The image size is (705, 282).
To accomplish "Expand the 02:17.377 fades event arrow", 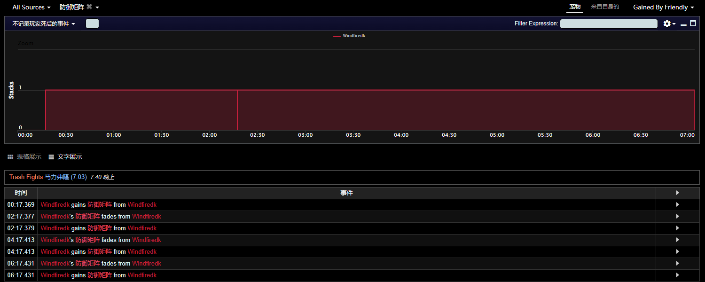I will click(x=677, y=217).
